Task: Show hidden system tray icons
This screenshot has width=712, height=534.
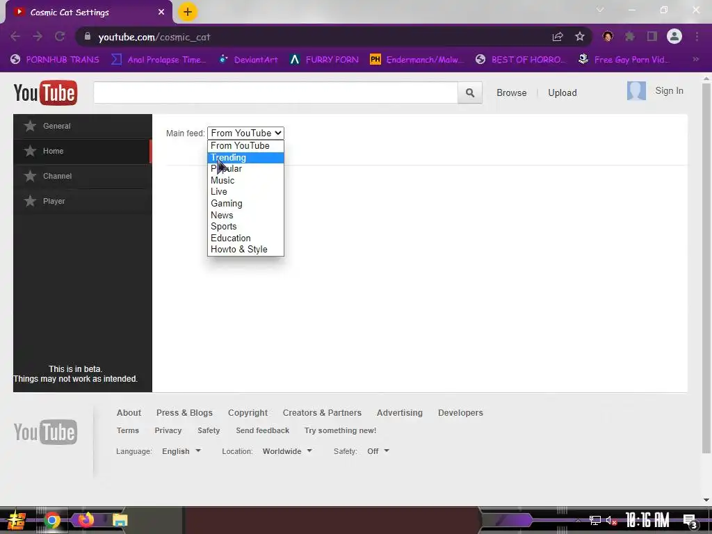Action: click(578, 520)
